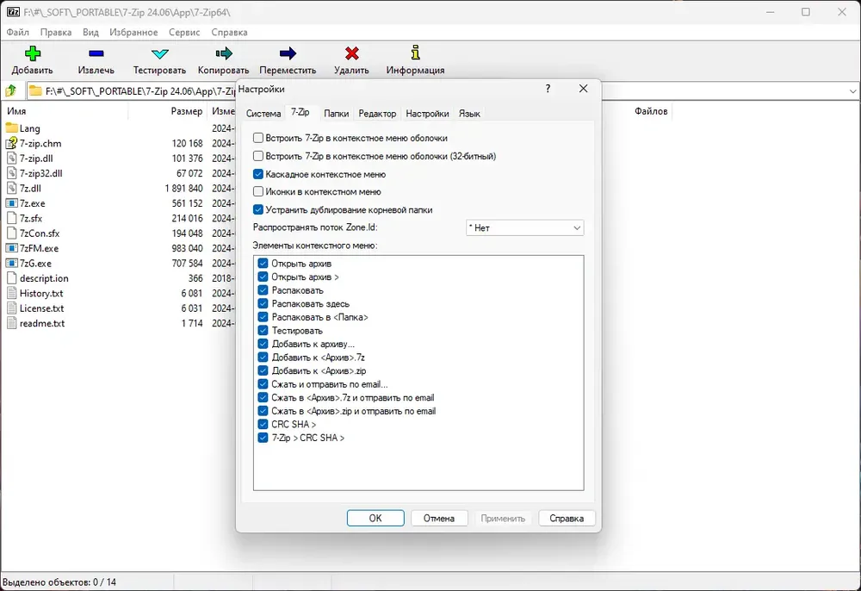
Task: Click the red X Удалить icon
Action: click(352, 53)
